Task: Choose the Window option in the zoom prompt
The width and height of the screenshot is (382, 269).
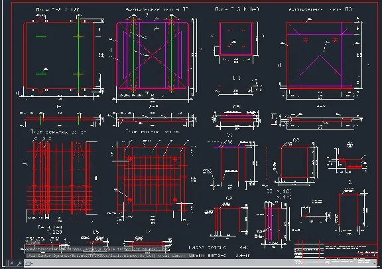Action: [129, 256]
